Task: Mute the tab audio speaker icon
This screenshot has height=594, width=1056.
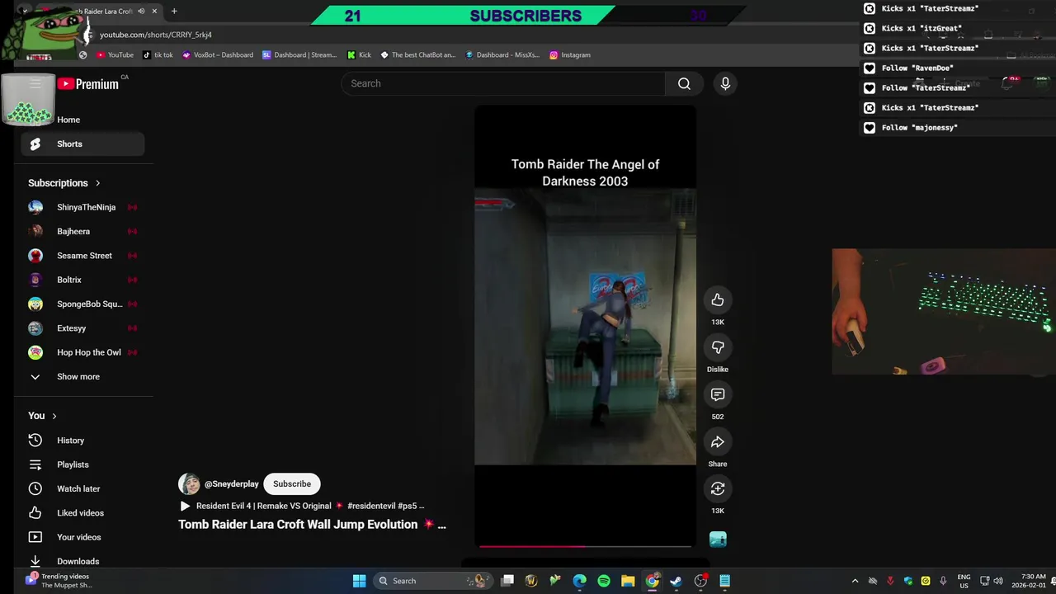Action: pyautogui.click(x=141, y=12)
